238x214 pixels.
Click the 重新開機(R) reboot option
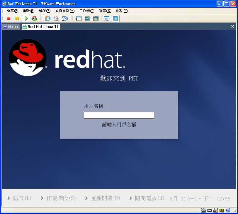pyautogui.click(x=103, y=198)
